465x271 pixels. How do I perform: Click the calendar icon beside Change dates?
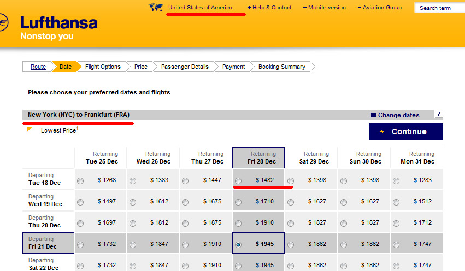(373, 115)
